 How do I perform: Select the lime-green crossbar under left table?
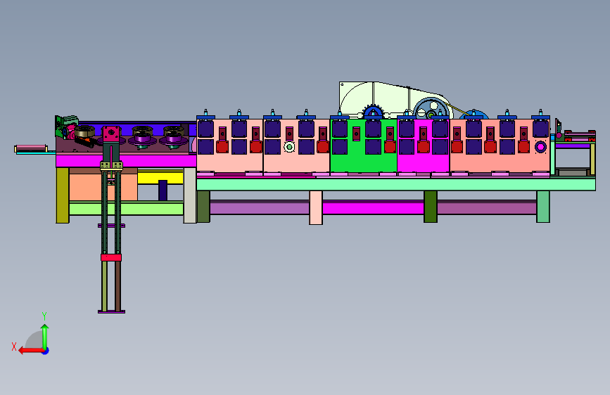(x=126, y=208)
